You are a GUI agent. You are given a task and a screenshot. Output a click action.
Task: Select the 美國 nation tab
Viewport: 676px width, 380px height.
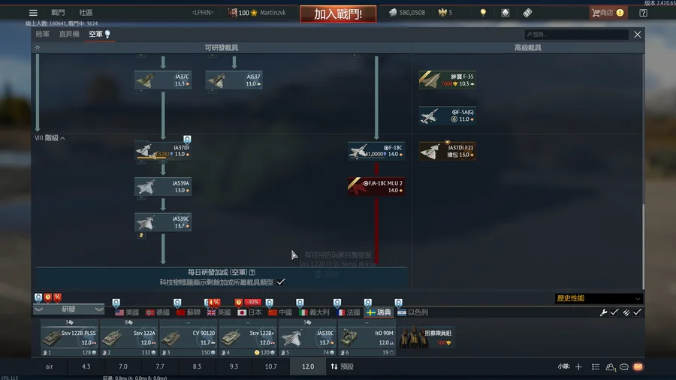[x=127, y=312]
